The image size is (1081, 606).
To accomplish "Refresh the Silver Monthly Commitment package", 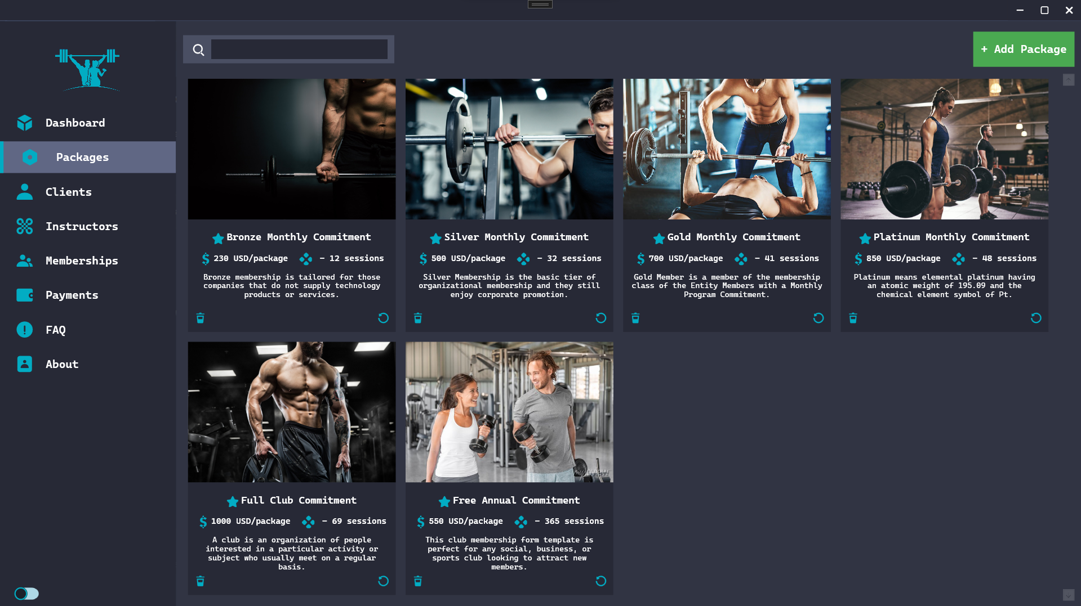I will [600, 318].
